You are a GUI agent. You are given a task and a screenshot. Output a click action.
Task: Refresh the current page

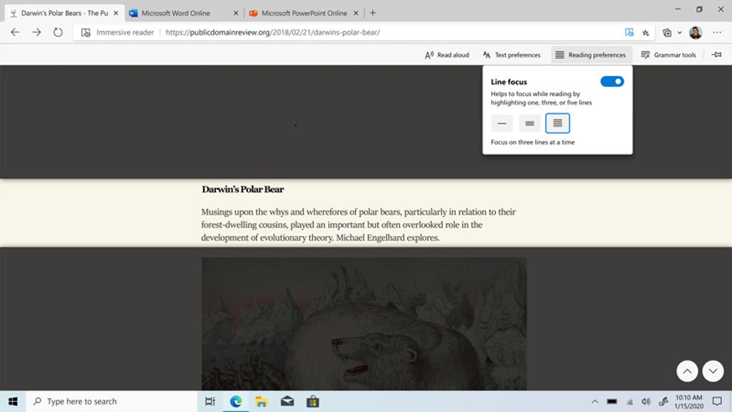point(58,32)
